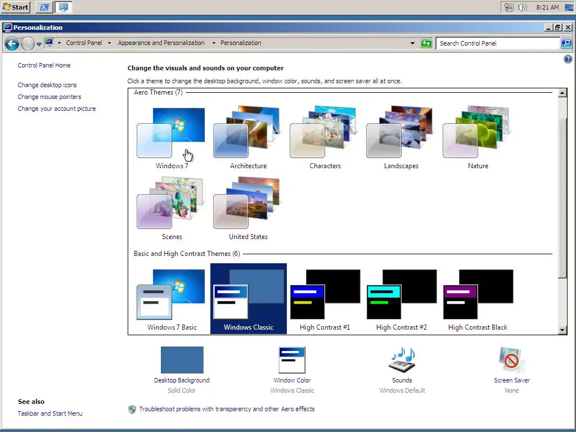Open the Start menu
This screenshot has height=432, width=576.
[16, 7]
